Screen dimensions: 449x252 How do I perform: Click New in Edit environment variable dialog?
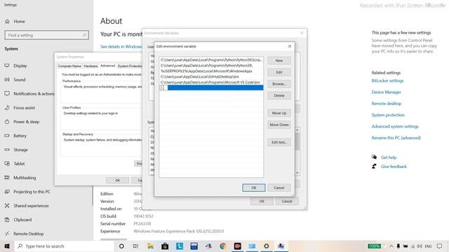(x=279, y=61)
